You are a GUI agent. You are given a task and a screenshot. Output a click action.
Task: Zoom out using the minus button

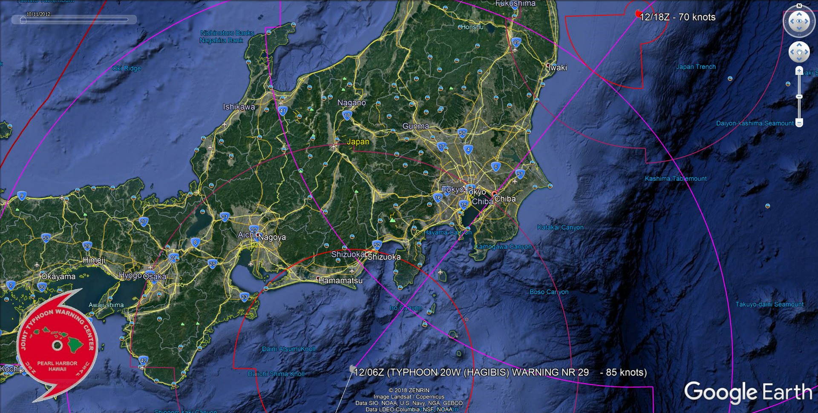pos(799,122)
